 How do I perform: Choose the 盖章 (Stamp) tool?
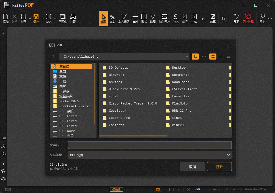pyautogui.click(x=213, y=18)
